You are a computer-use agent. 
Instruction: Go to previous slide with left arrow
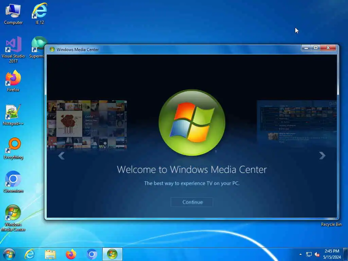tap(62, 156)
